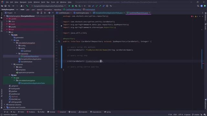Select CardDetail class in project tree
Viewport: 207px width, 116px height.
click(x=27, y=51)
